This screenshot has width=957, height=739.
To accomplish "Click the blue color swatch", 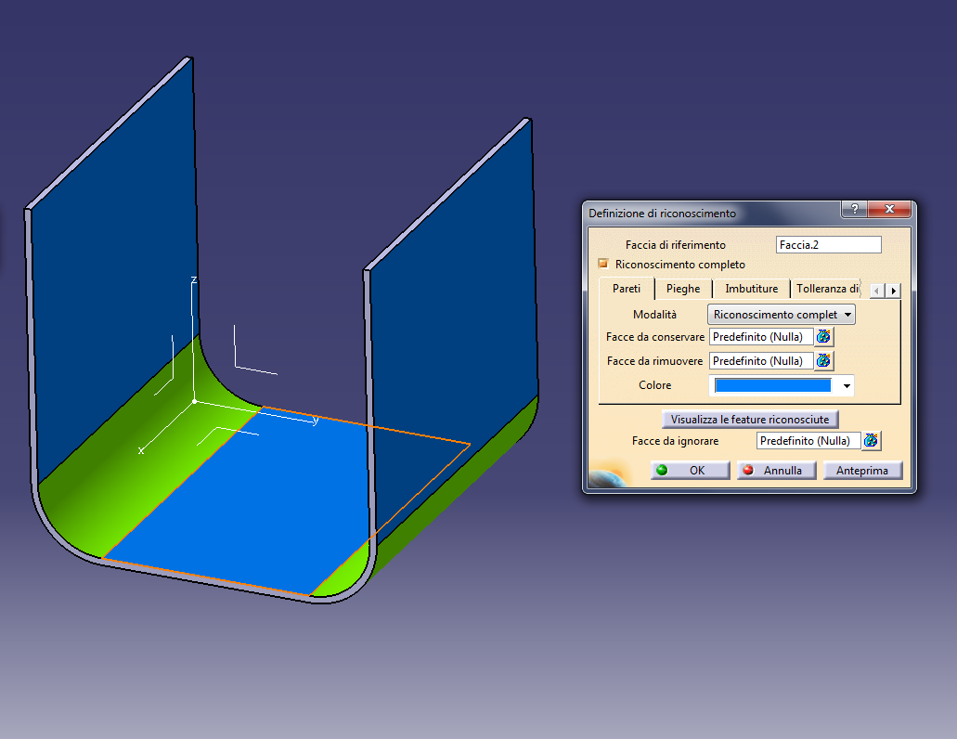I will click(x=773, y=385).
